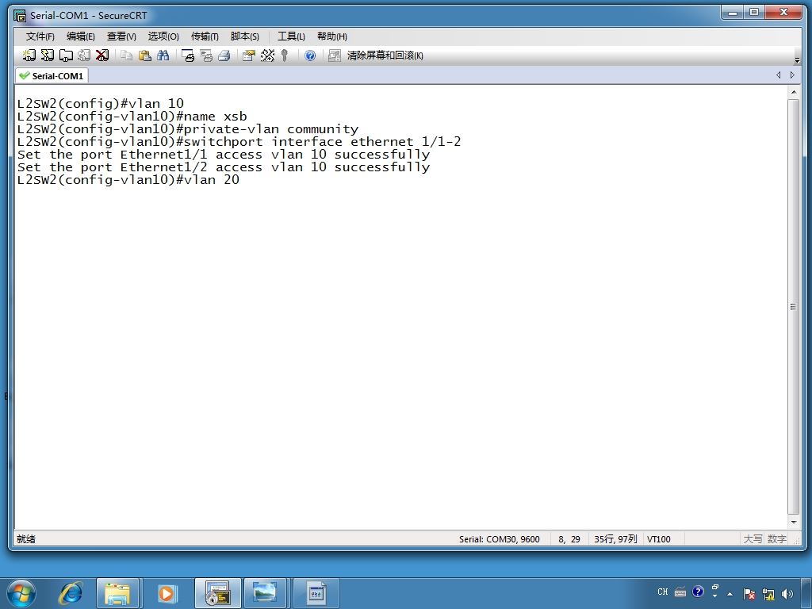
Task: Click the 'private-vlan community' line
Action: coord(187,129)
